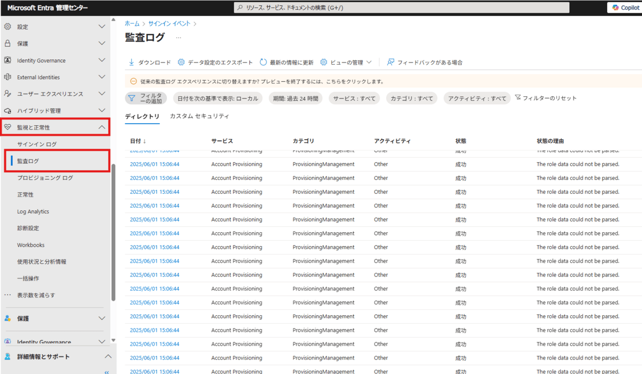
Task: Click the サービス : すべて filter pill
Action: coord(354,98)
